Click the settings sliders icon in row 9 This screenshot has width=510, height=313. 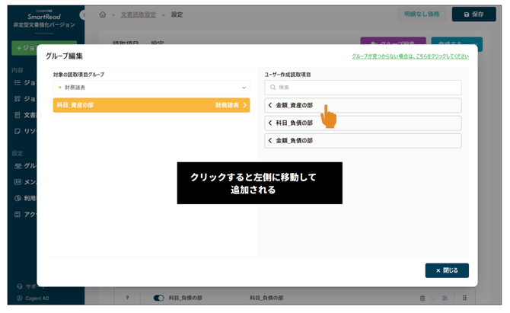pos(445,298)
